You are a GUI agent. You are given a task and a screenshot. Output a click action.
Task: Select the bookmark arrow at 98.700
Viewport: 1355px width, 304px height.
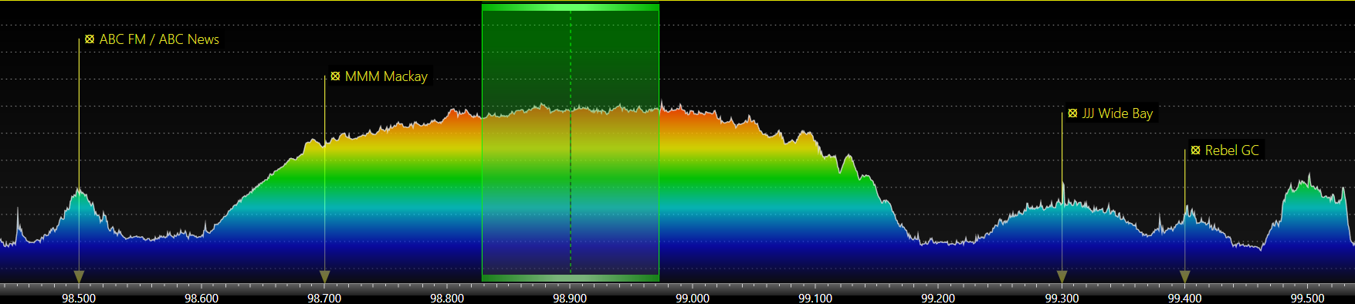click(325, 277)
